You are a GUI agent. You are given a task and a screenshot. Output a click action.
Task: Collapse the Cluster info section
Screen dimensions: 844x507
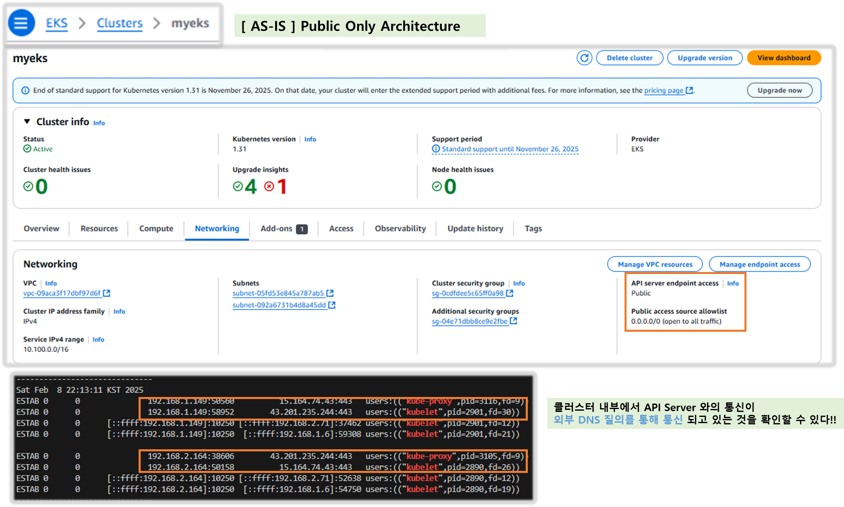(x=27, y=122)
